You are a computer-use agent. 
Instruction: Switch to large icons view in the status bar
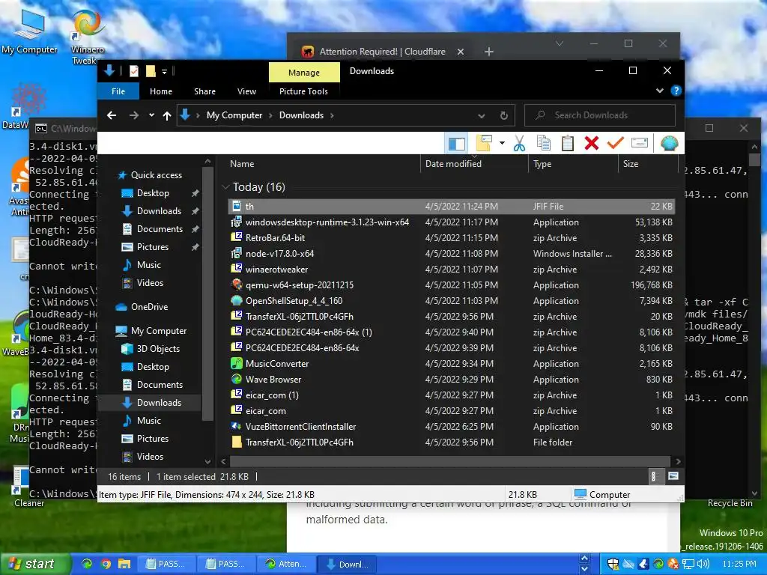tap(673, 476)
